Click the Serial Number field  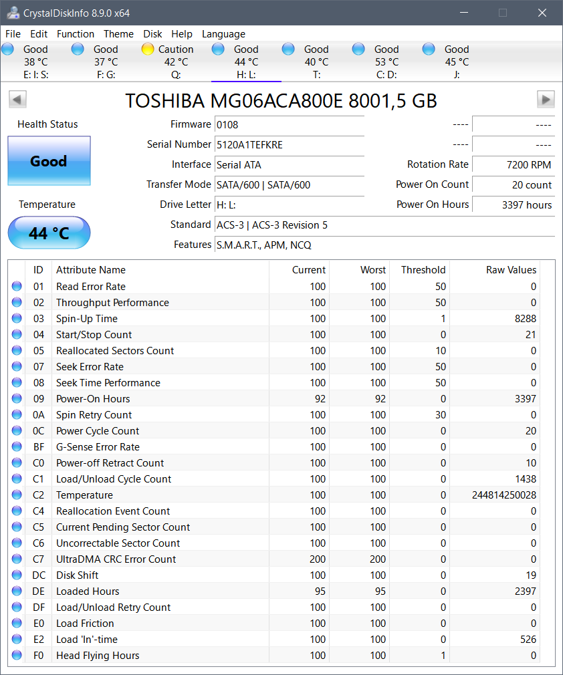(289, 144)
